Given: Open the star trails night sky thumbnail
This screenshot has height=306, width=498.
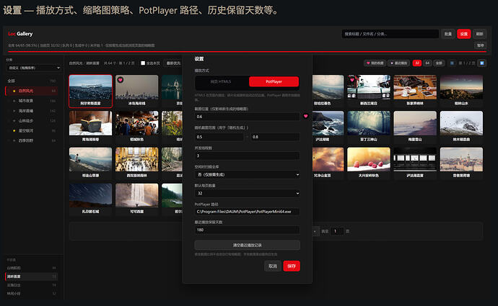Looking at the screenshot, I should tap(90, 195).
